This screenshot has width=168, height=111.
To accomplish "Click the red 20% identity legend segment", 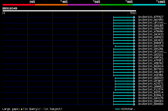I will pyautogui.click(x=19, y=5).
